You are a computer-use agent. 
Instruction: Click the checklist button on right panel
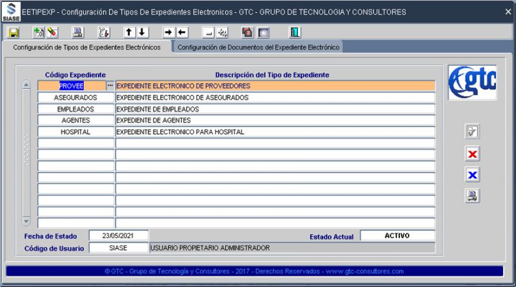point(473,132)
